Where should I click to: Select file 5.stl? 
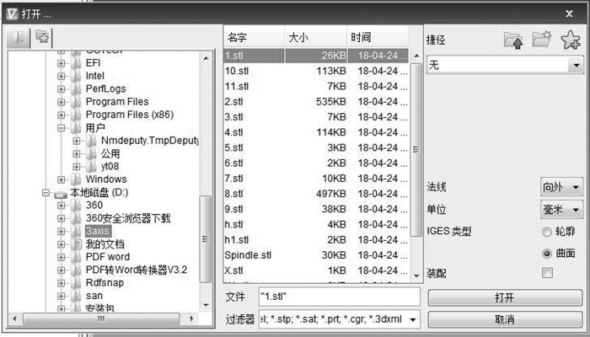pos(316,147)
